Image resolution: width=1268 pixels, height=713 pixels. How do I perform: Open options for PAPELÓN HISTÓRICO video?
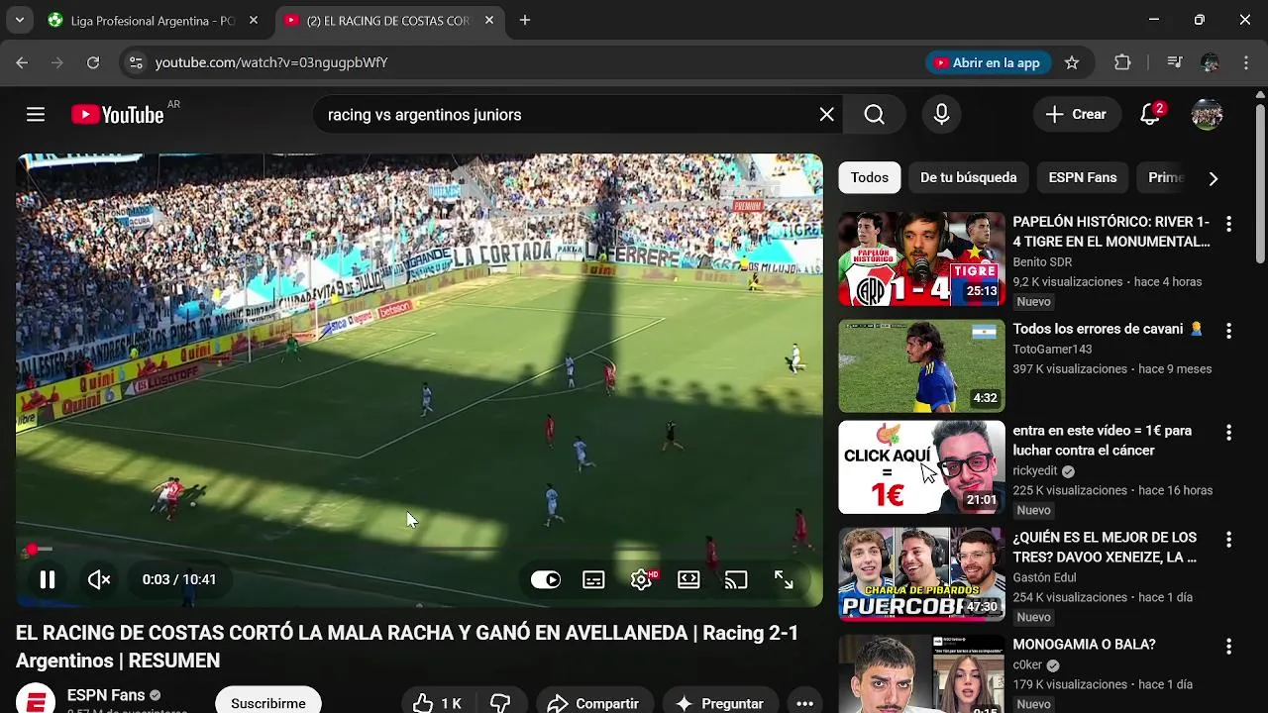[1228, 224]
